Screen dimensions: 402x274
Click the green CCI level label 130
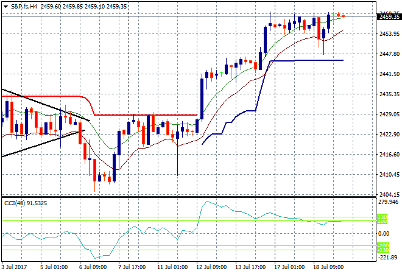coord(383,217)
